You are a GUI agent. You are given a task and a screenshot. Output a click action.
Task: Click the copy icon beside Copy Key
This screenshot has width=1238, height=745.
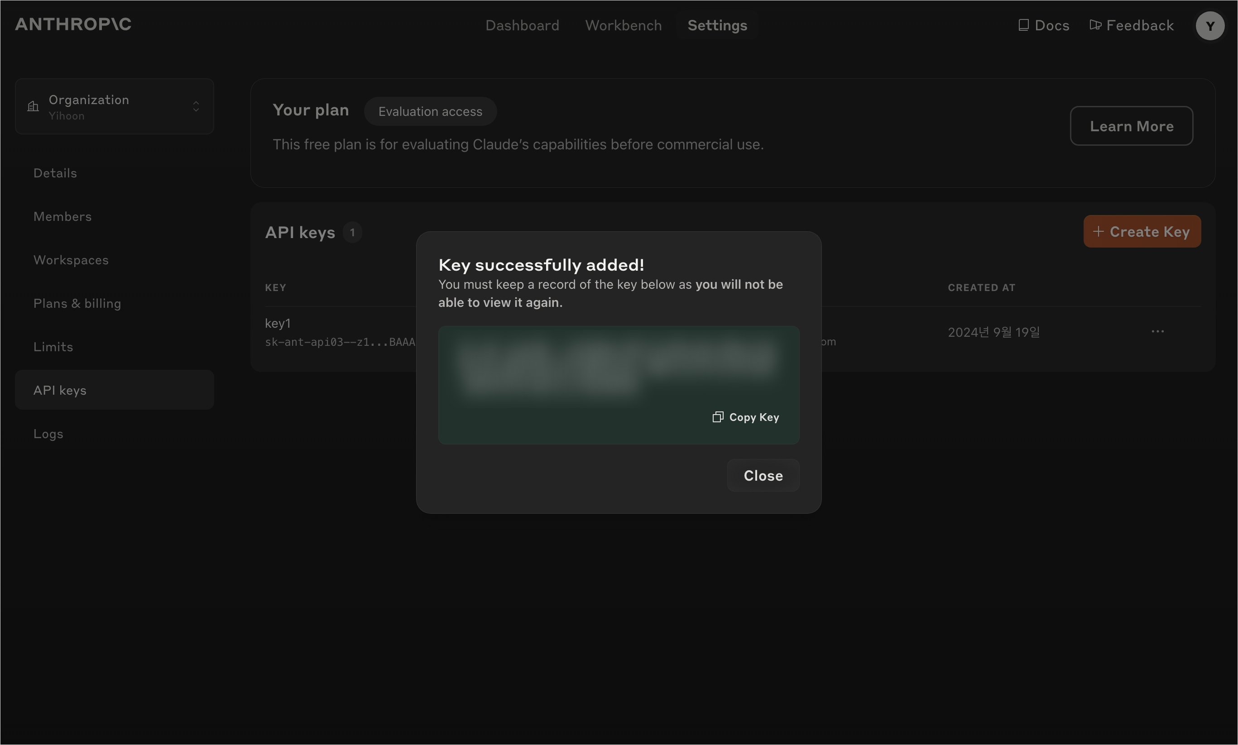(718, 417)
